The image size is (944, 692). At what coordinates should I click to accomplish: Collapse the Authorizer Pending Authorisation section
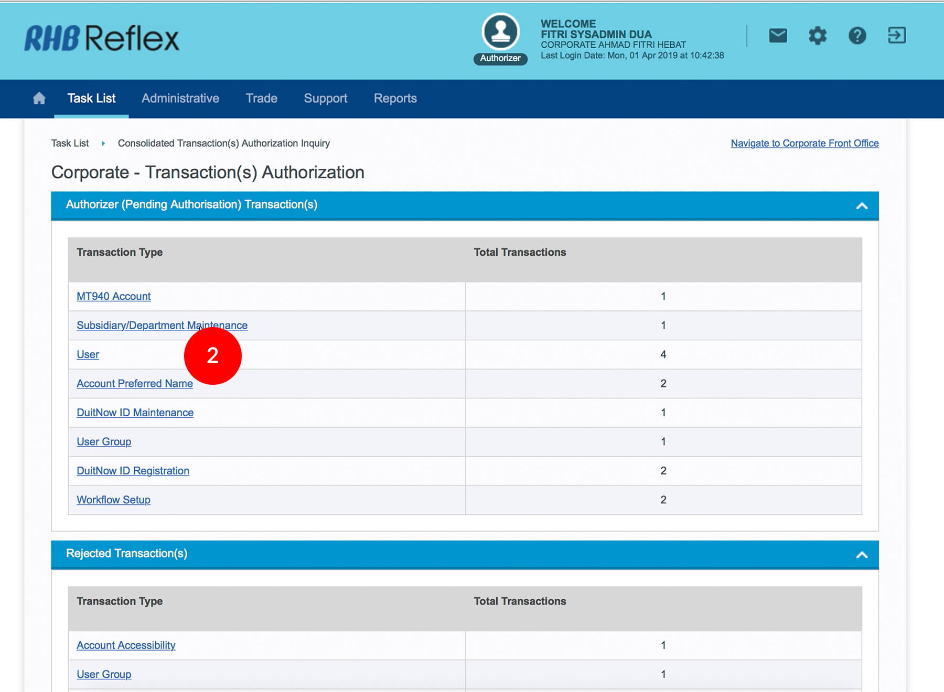tap(862, 206)
